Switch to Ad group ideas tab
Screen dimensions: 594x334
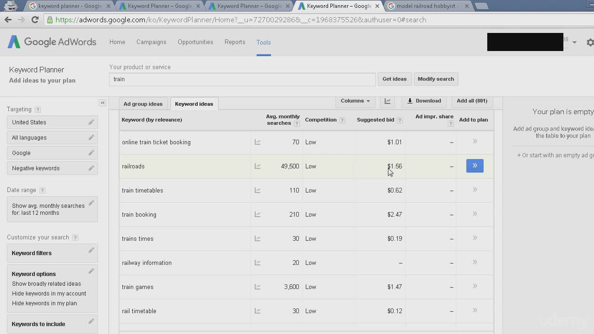tap(143, 104)
